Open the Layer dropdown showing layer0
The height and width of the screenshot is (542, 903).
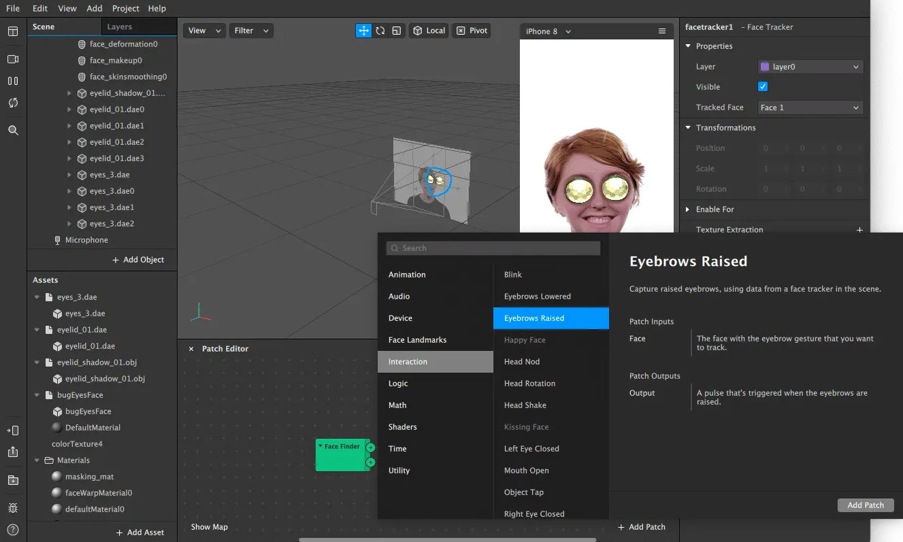click(810, 67)
